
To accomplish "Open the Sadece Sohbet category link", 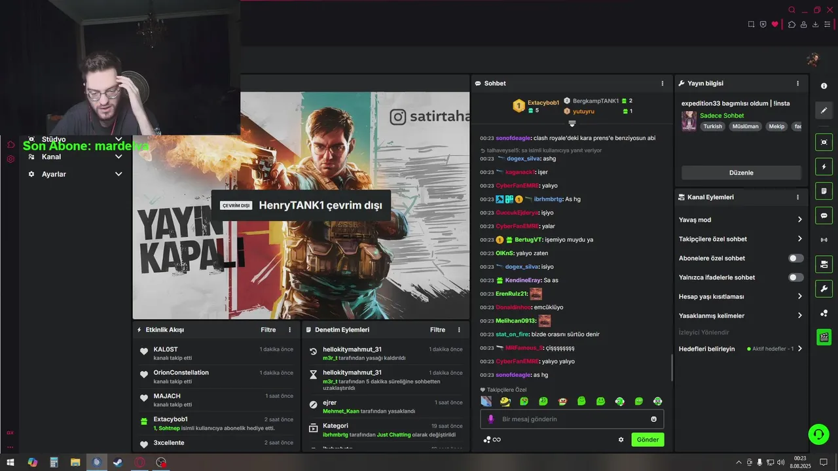I will point(721,116).
